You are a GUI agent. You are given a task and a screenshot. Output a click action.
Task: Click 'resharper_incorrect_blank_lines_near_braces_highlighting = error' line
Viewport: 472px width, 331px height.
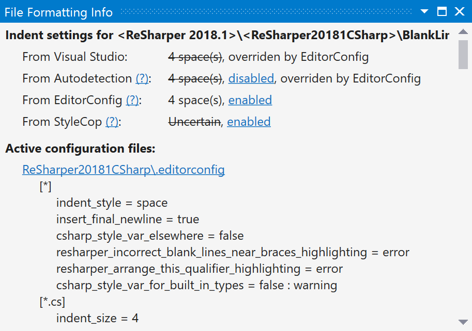click(233, 253)
